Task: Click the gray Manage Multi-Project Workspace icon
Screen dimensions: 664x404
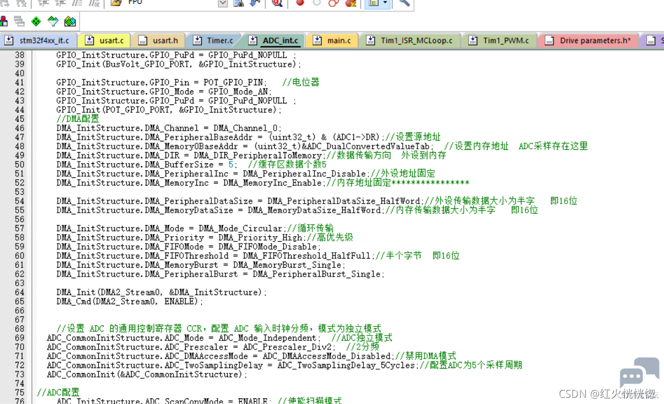Action: click(19, 21)
